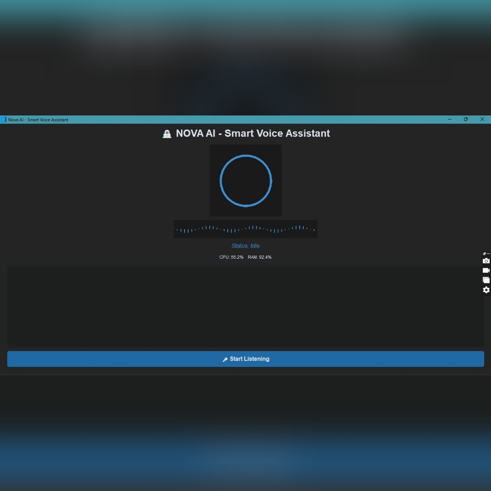Open the side toolbar settings gear
Image resolution: width=491 pixels, height=491 pixels.
click(486, 290)
